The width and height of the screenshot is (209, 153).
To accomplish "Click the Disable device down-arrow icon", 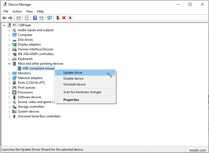I will (70, 18).
